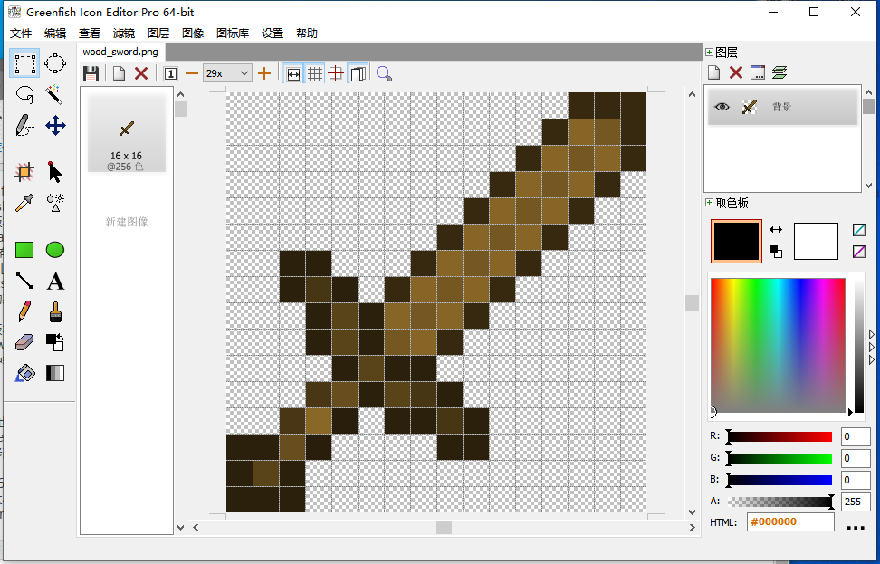Select the gradient tool
Screen dimensions: 880x564
55,373
